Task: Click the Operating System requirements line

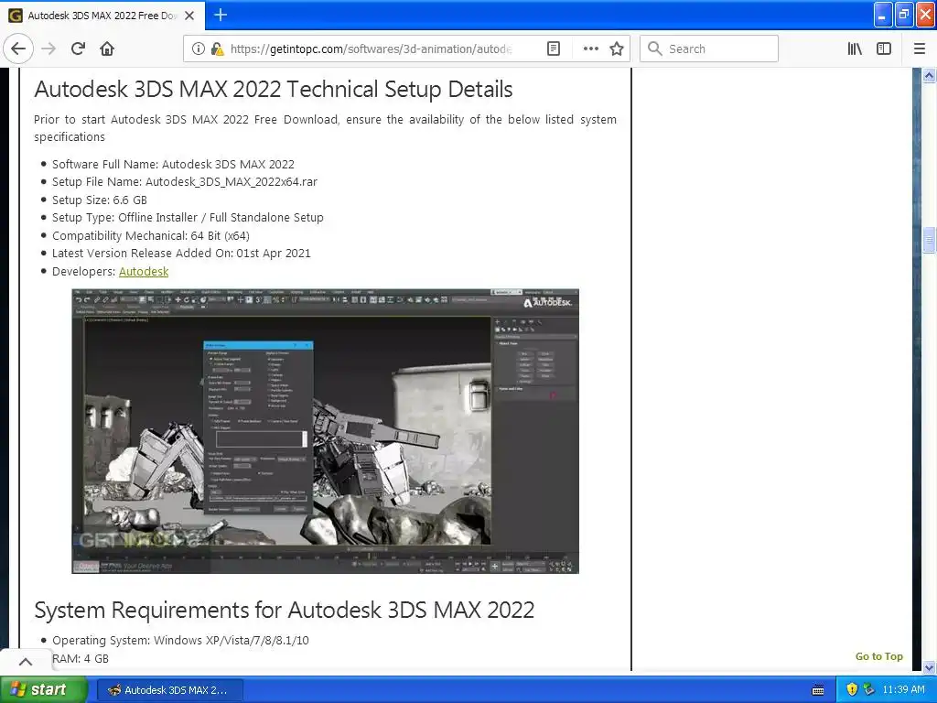Action: tap(180, 640)
